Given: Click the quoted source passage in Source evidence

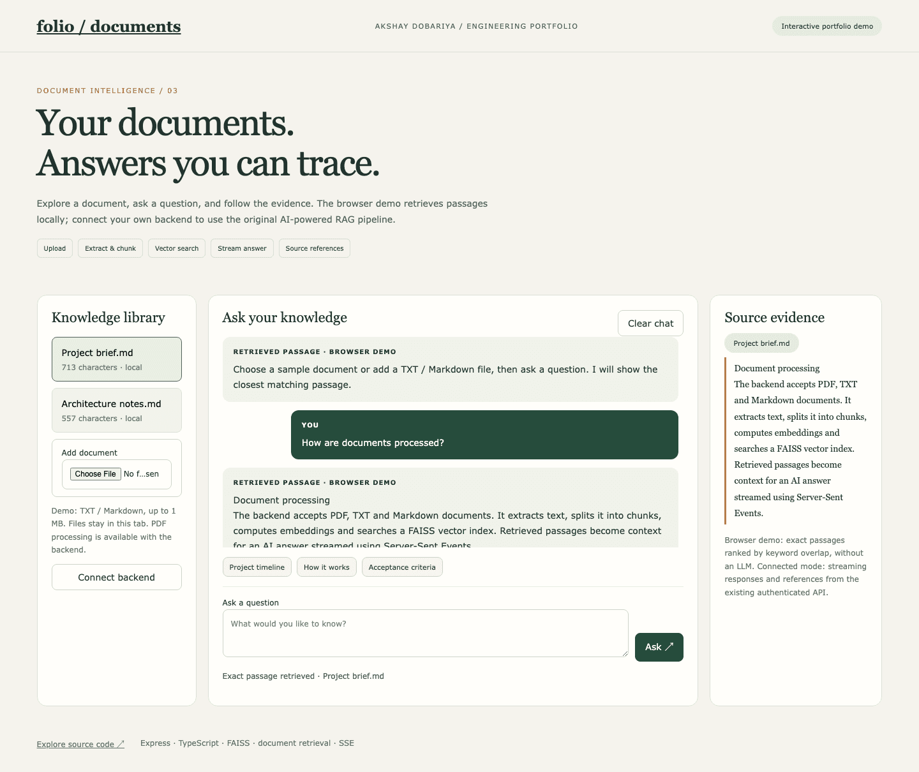Looking at the screenshot, I should [x=796, y=441].
